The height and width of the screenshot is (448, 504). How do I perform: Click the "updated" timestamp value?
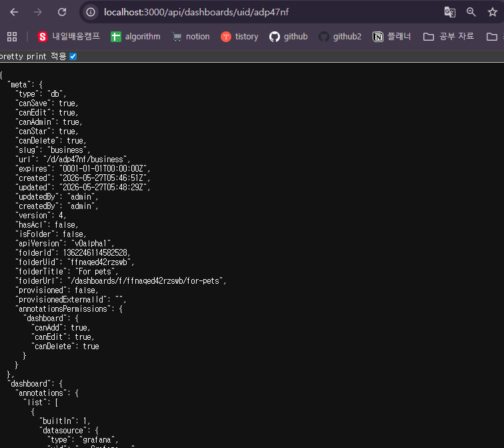click(x=105, y=188)
